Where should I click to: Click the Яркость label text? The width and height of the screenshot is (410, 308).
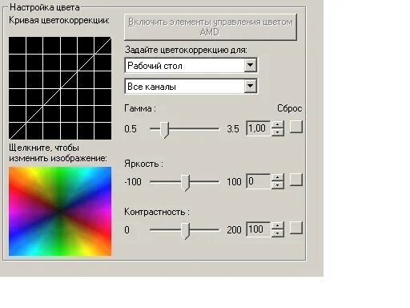[143, 164]
